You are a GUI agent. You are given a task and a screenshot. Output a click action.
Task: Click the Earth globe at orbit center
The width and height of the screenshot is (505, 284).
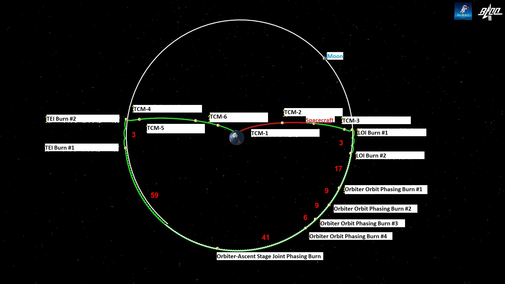tap(236, 138)
